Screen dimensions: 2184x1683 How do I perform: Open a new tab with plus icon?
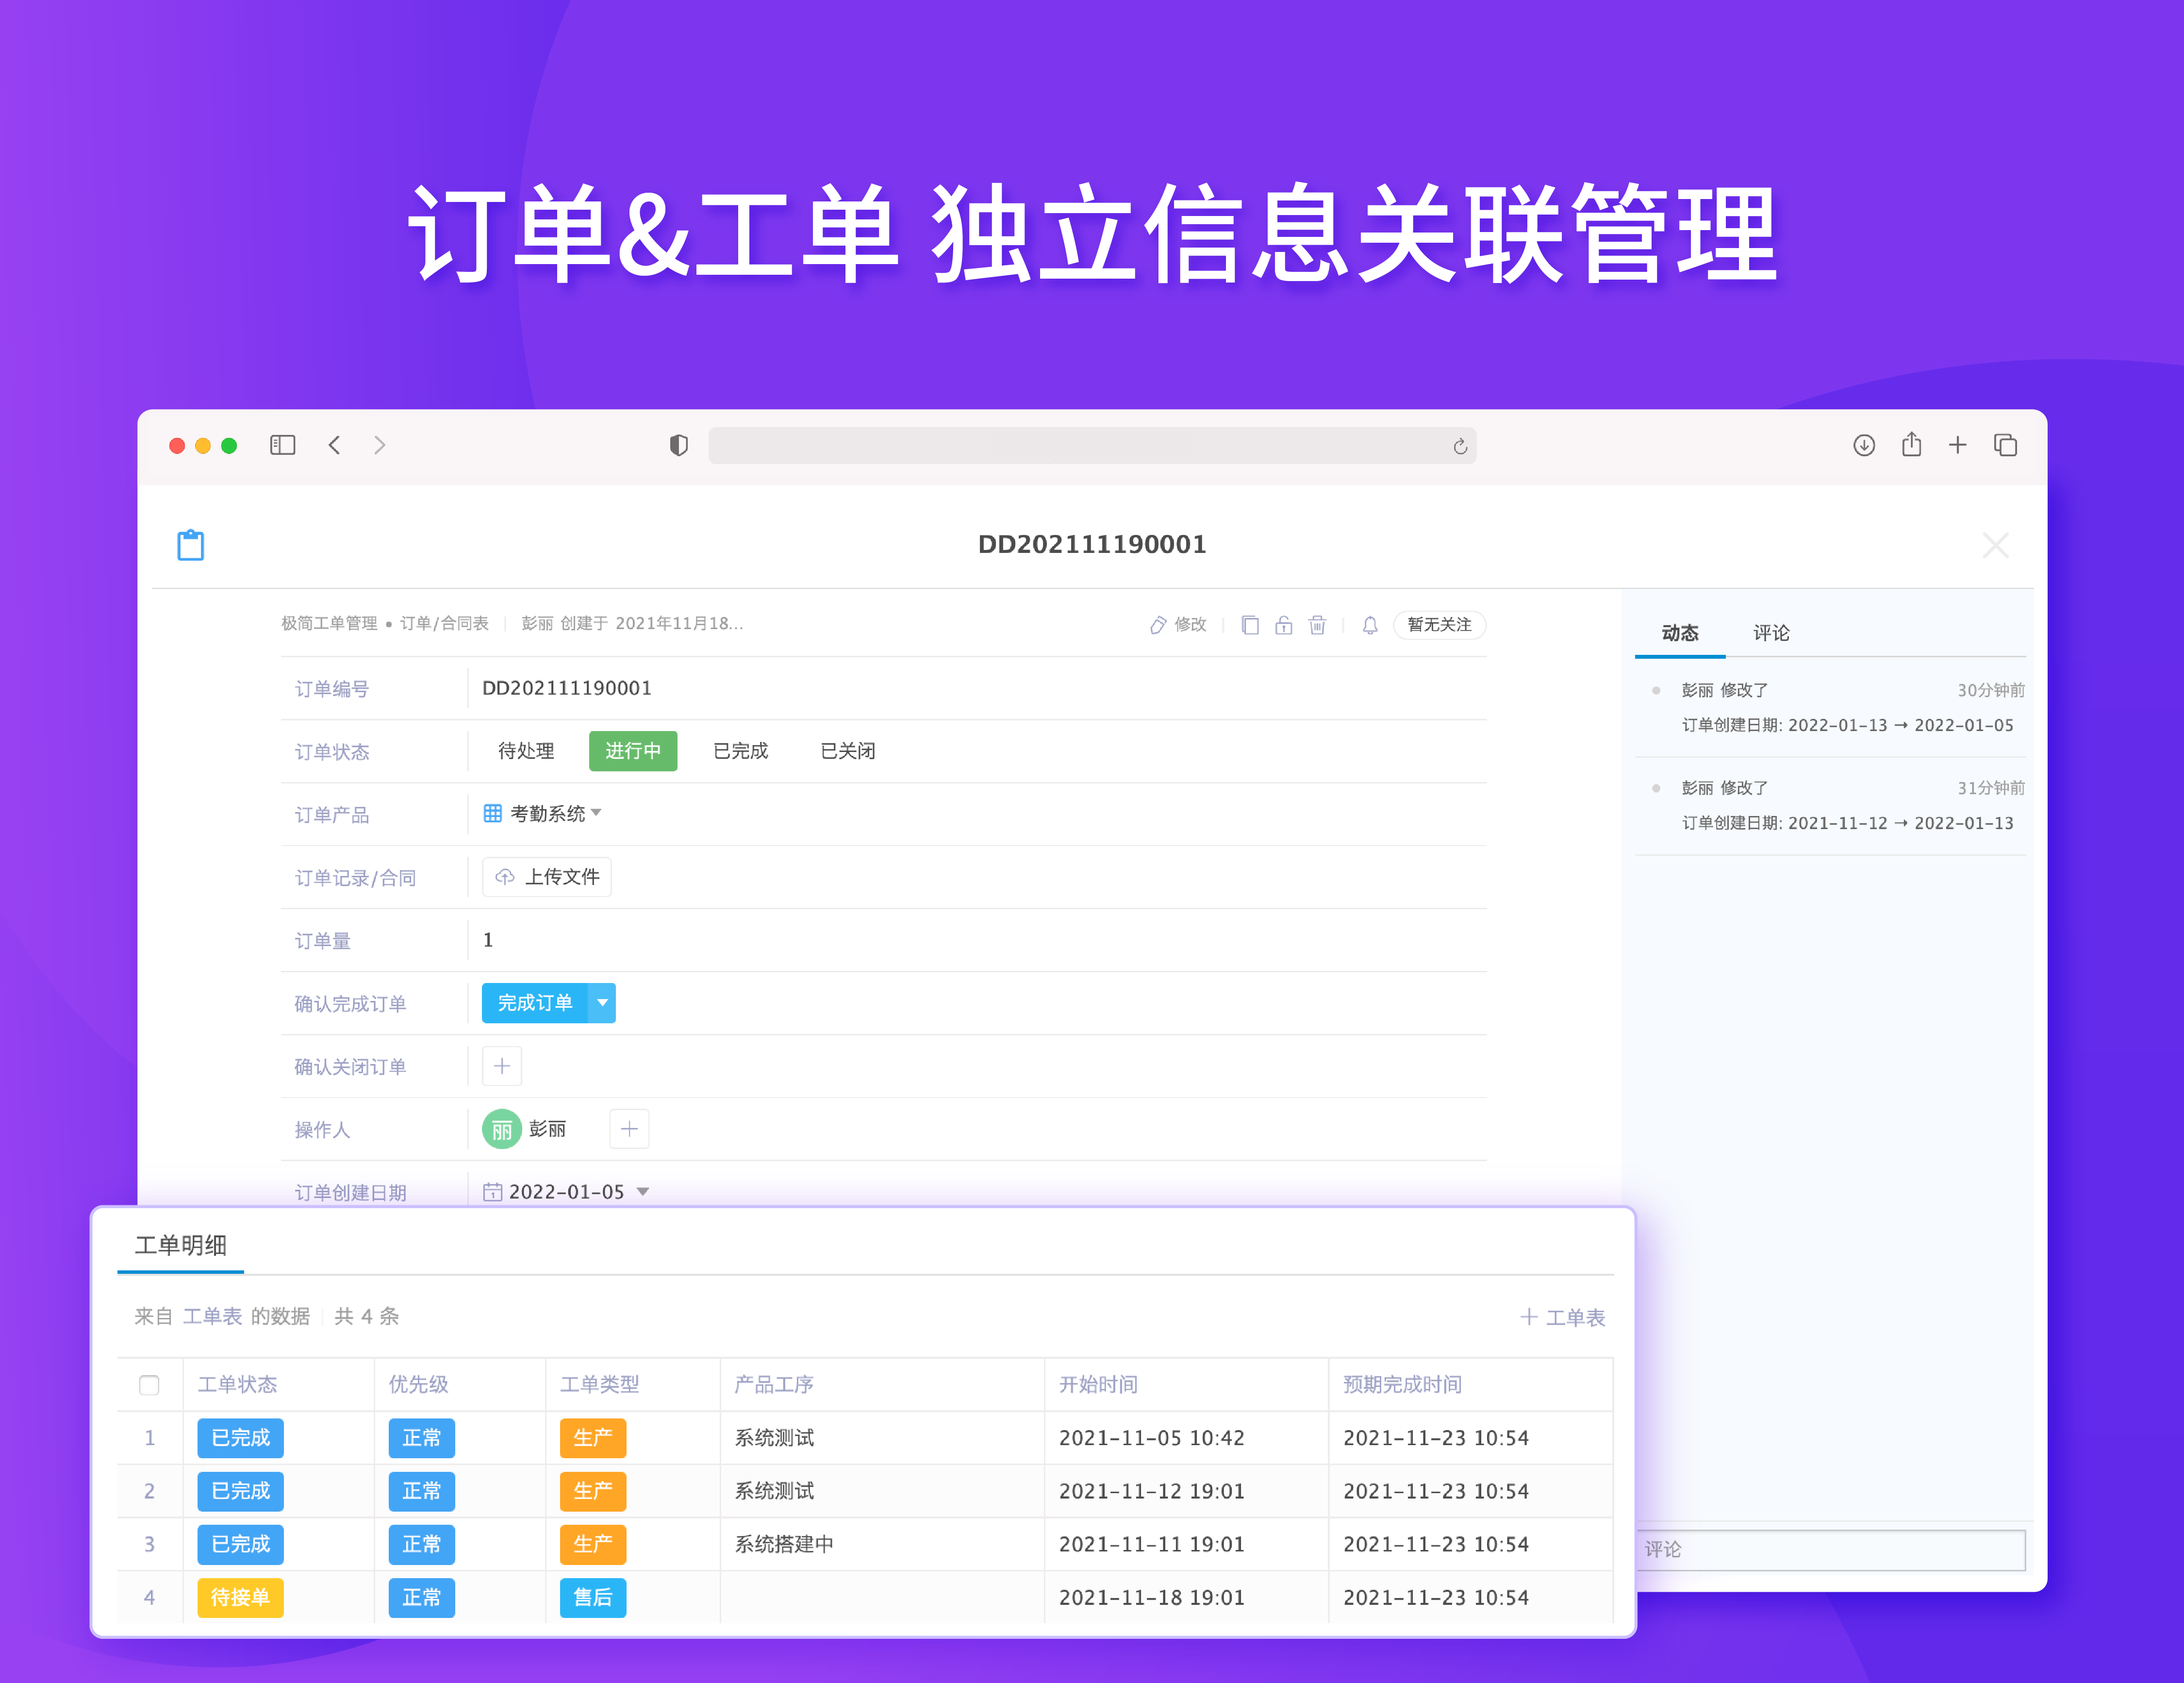click(x=1958, y=445)
